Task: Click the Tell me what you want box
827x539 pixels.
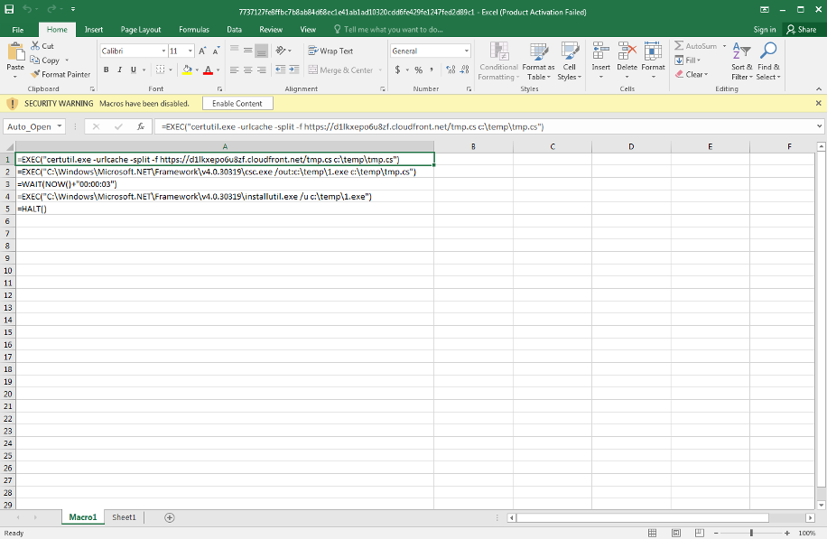Action: click(389, 30)
